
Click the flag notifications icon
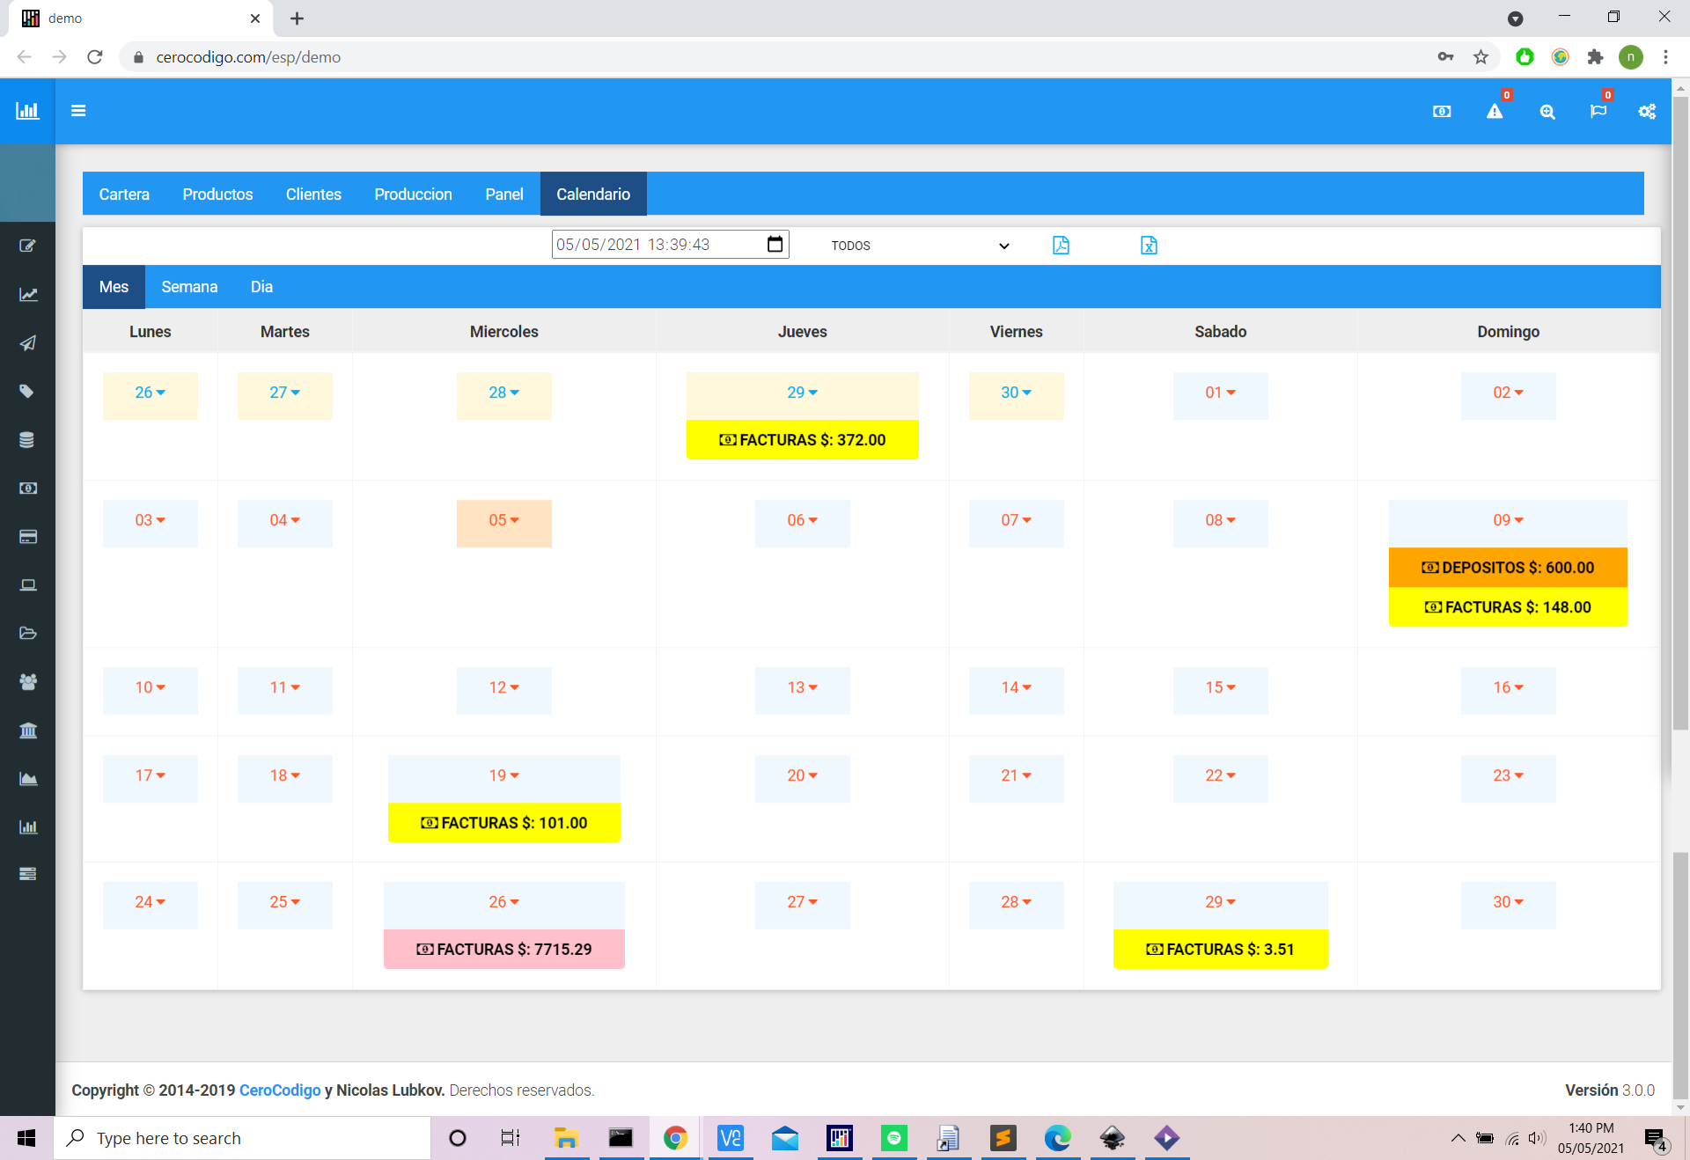click(1598, 112)
